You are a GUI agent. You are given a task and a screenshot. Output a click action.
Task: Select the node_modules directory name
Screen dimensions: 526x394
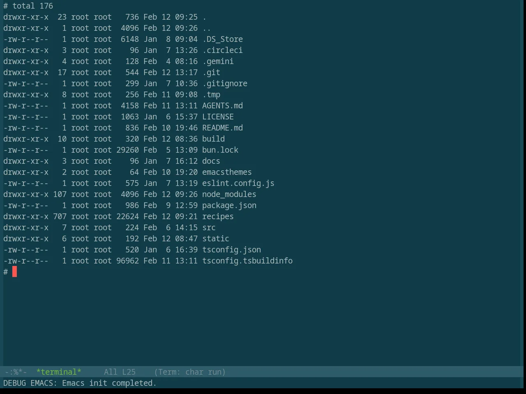point(229,194)
